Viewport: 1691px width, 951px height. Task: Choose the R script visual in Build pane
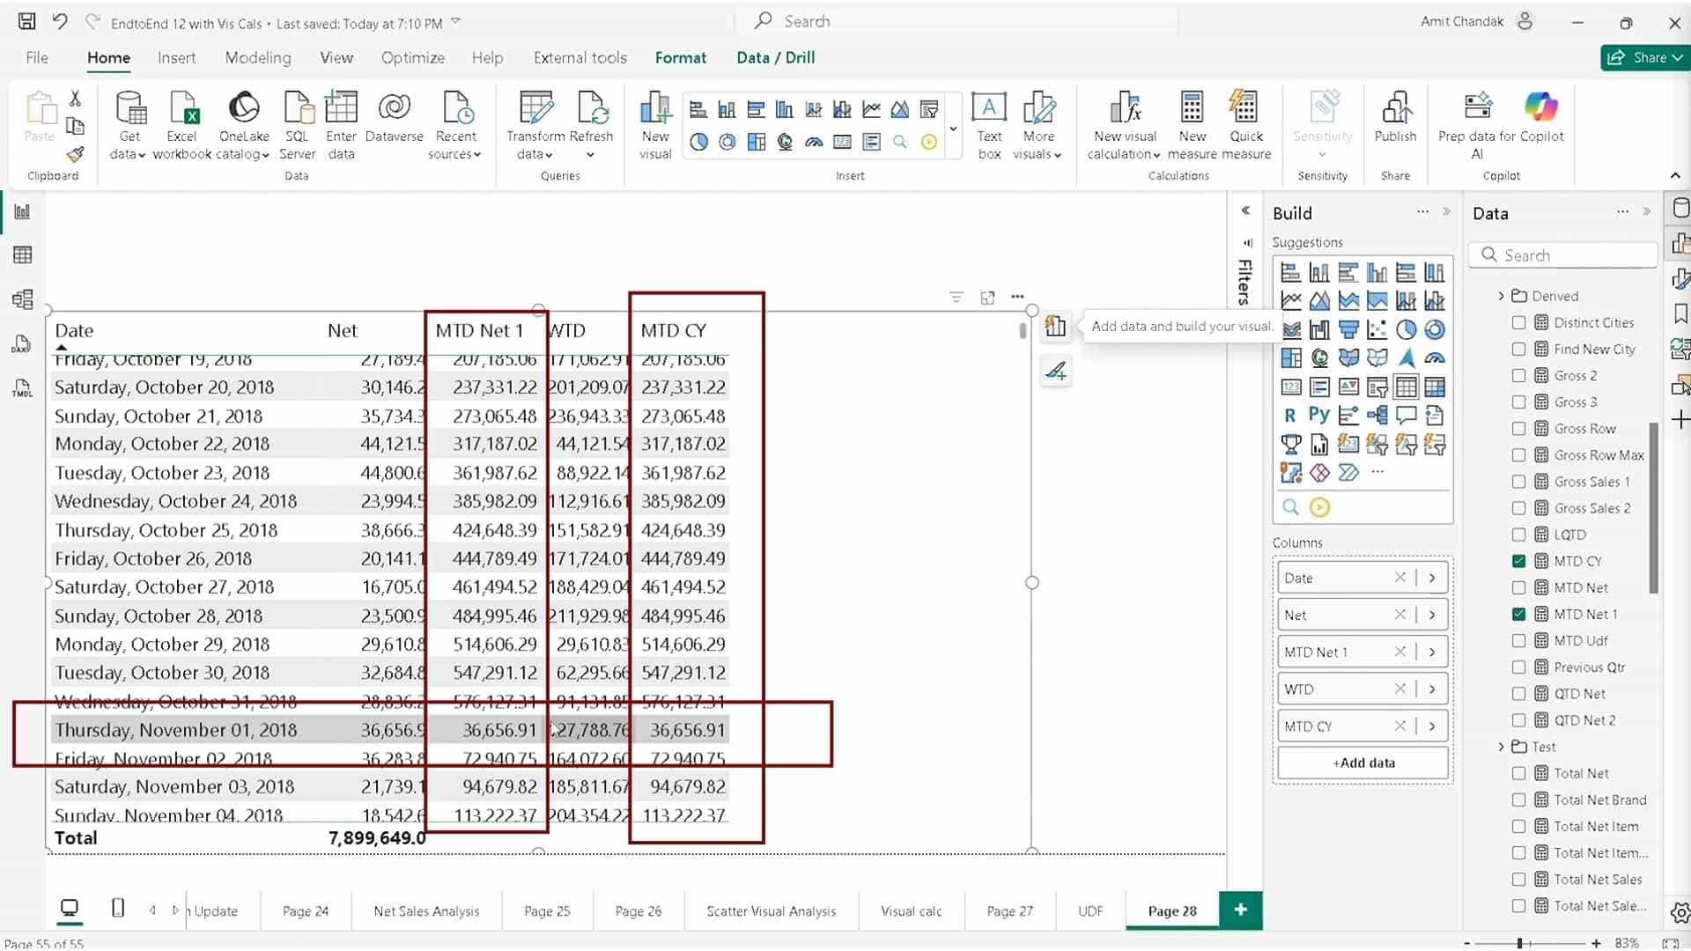point(1290,414)
